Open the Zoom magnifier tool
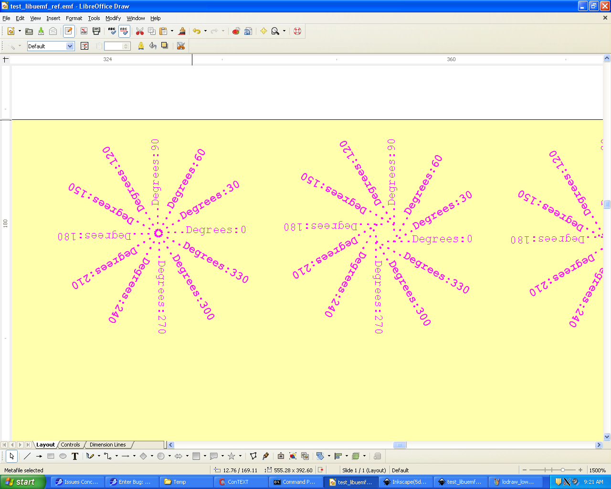The width and height of the screenshot is (611, 489). (275, 31)
